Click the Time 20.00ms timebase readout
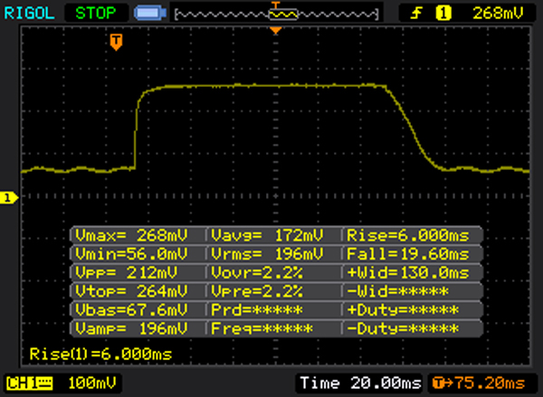The height and width of the screenshot is (397, 543). (x=360, y=382)
